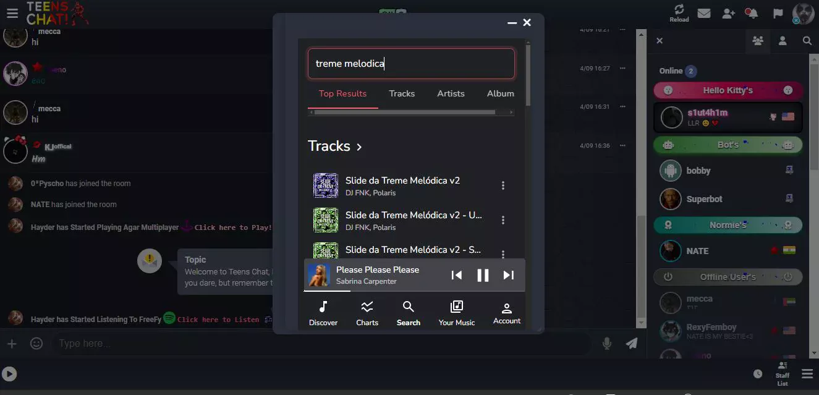Viewport: 819px width, 395px height.
Task: Open the clock history icon in the bottom bar
Action: [x=758, y=373]
